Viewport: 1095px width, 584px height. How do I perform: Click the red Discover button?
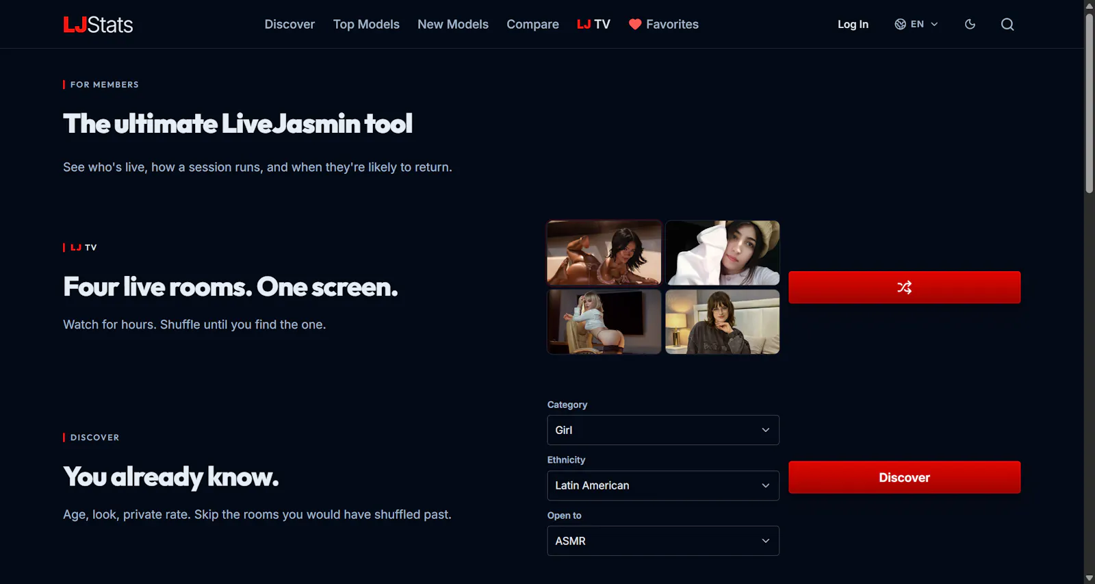pyautogui.click(x=904, y=477)
